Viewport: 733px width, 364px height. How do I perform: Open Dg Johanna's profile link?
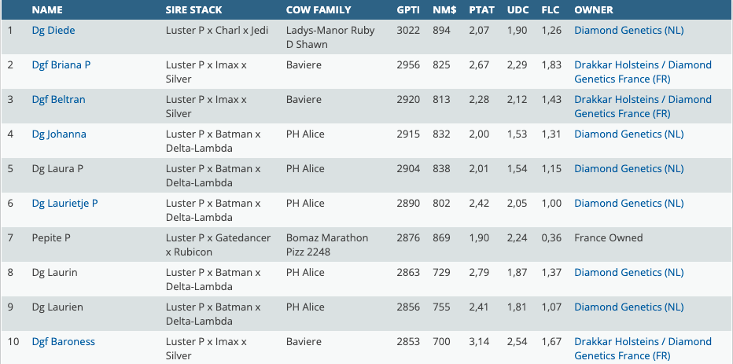59,134
